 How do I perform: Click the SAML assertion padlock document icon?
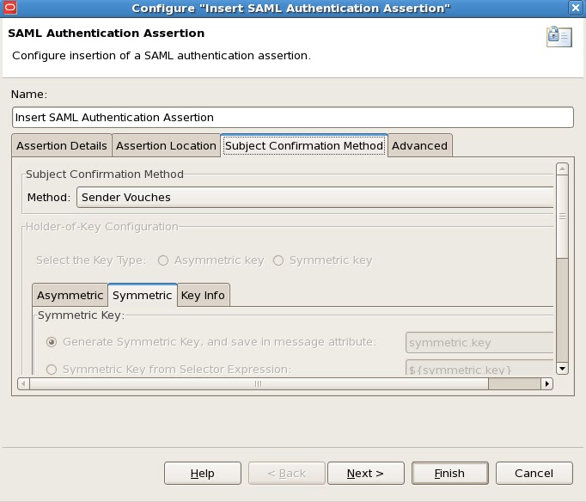pos(559,37)
